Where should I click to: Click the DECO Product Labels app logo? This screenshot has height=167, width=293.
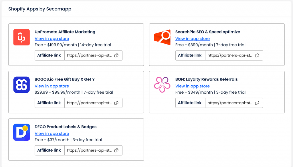pos(21,132)
